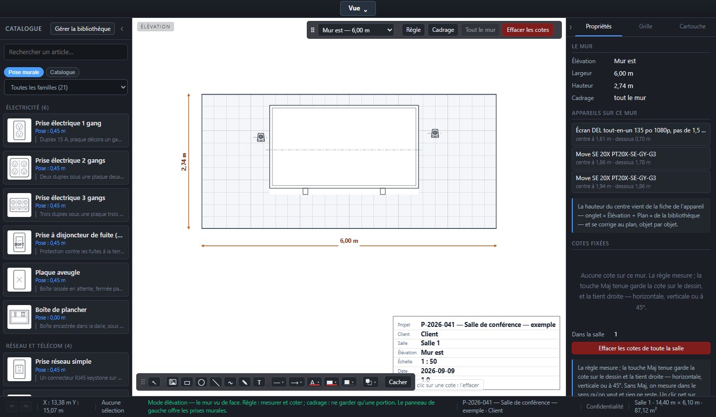Open the layer arrangement dropdown
The height and width of the screenshot is (417, 716).
[x=370, y=382]
